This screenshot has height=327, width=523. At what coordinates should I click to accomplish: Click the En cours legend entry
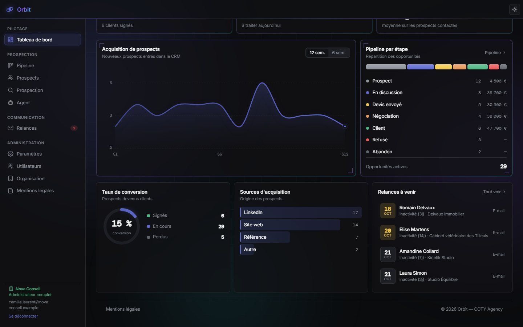tap(186, 226)
